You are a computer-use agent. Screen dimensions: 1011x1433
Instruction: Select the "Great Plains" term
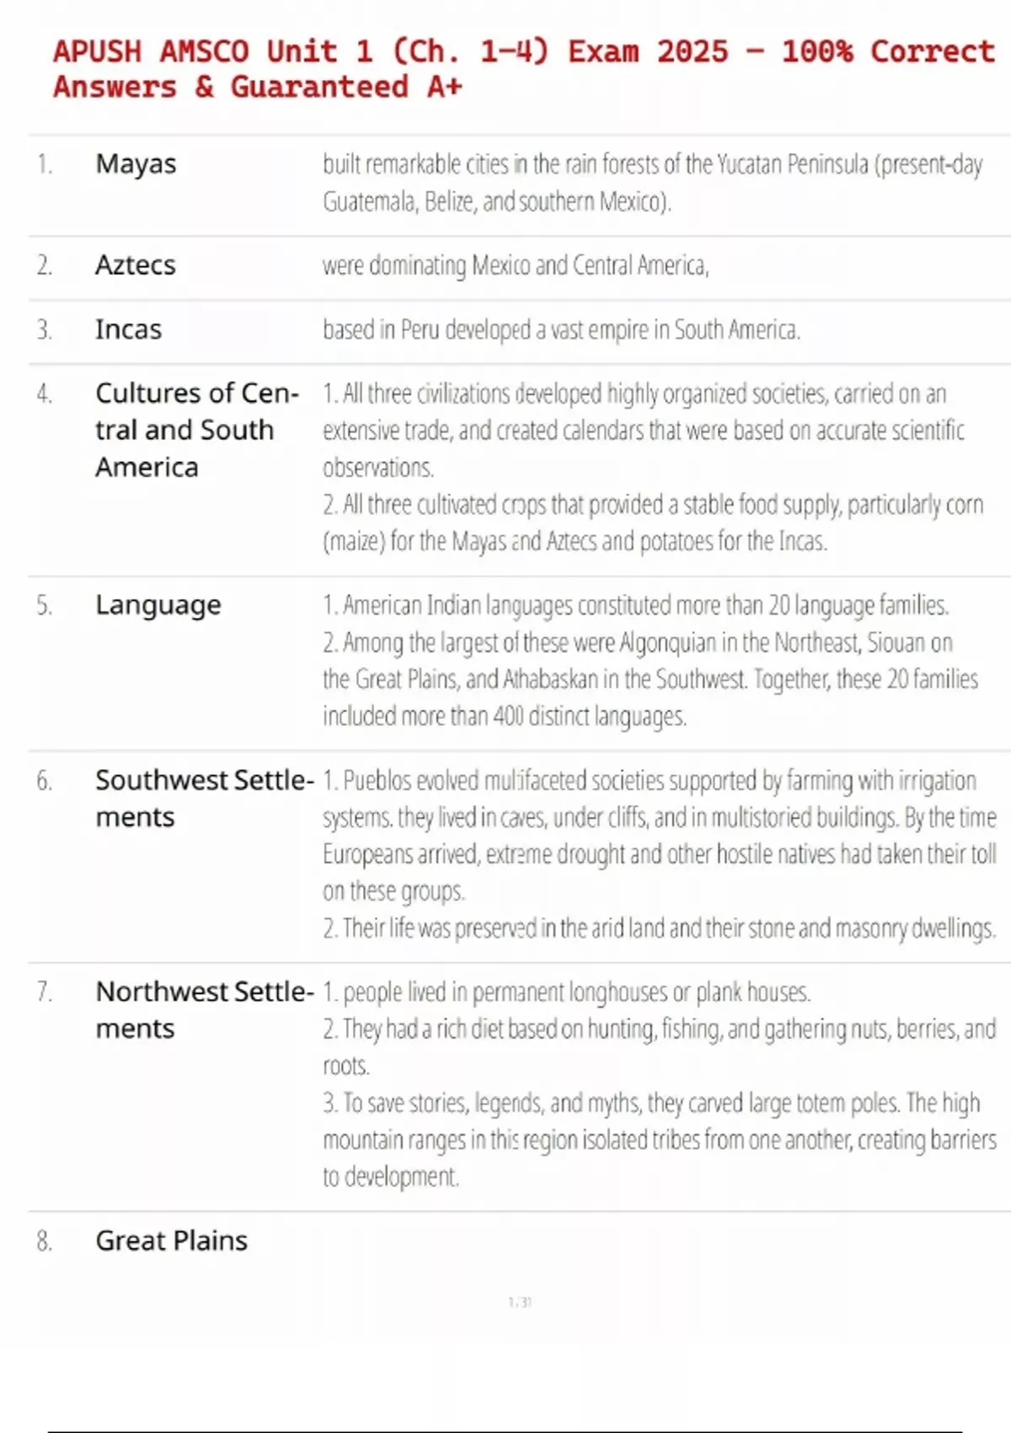(171, 1241)
